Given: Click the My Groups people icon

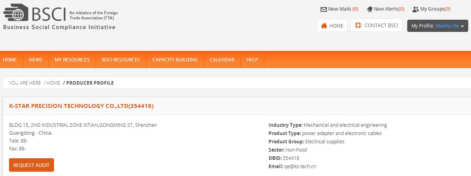Looking at the screenshot, I should 415,9.
